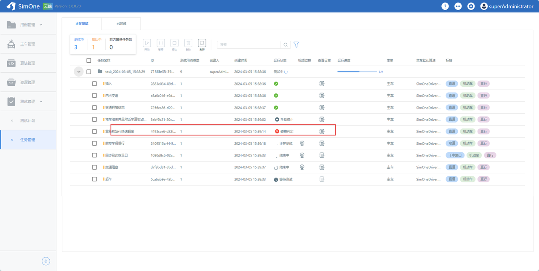Collapse the sidebar with double-chevron button
Screen dimensions: 539x271
point(46,261)
